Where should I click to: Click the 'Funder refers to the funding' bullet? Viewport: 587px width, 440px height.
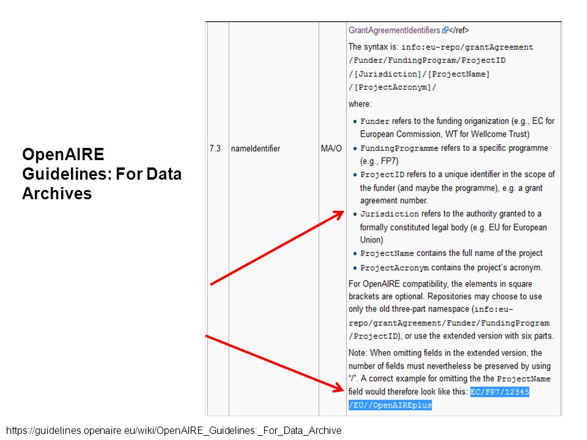(457, 128)
